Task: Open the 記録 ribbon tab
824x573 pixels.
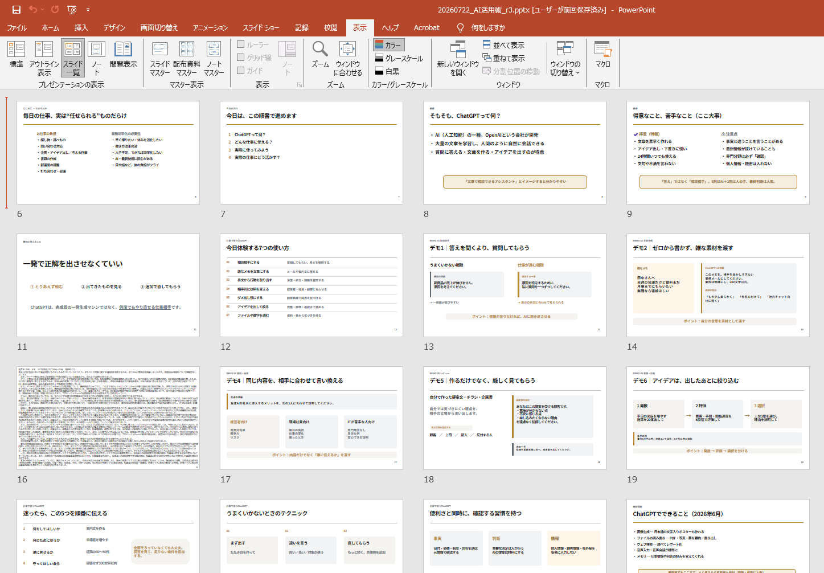Action: 302,27
